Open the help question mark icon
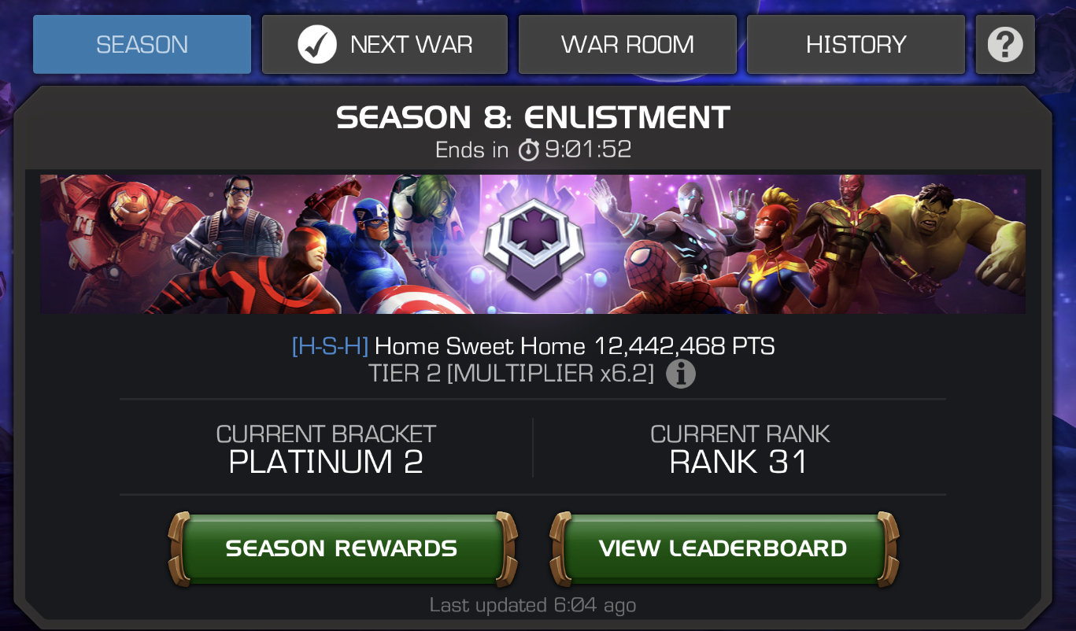1076x631 pixels. pos(1004,45)
